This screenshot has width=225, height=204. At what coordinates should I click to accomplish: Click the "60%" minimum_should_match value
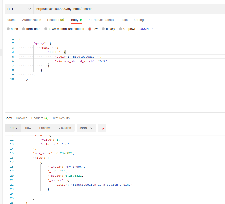[x=102, y=61]
